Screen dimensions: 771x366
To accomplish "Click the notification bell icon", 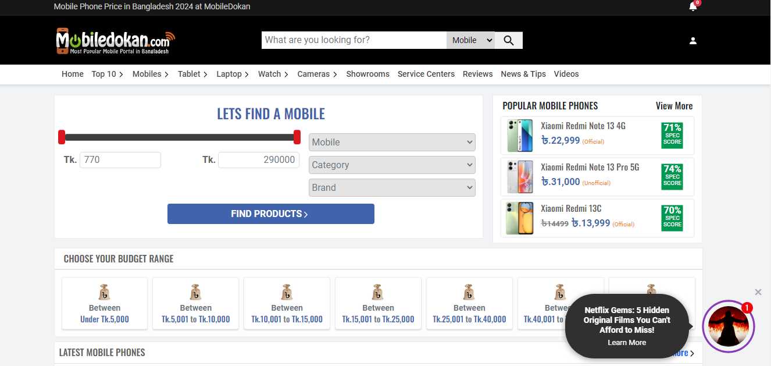I will (693, 7).
